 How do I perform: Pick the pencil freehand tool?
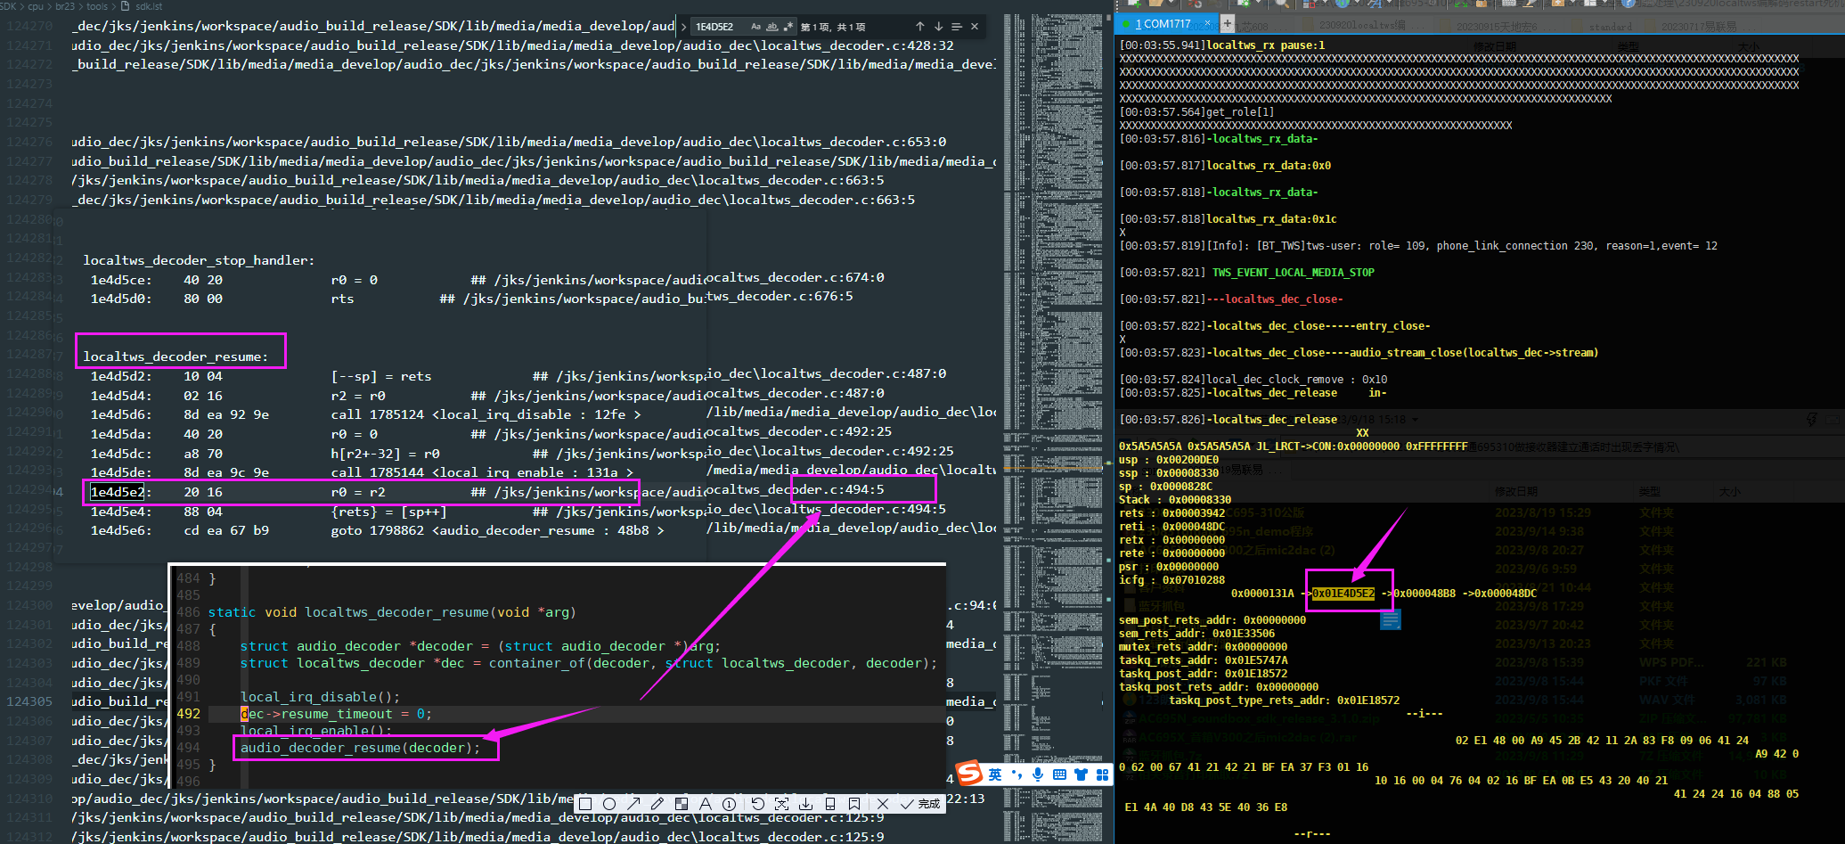pos(657,804)
